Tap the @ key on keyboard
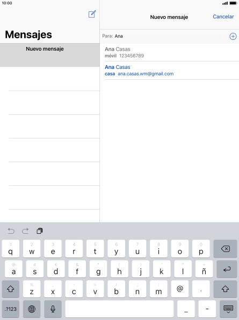Screen dimensions: 239x320 pos(180,289)
